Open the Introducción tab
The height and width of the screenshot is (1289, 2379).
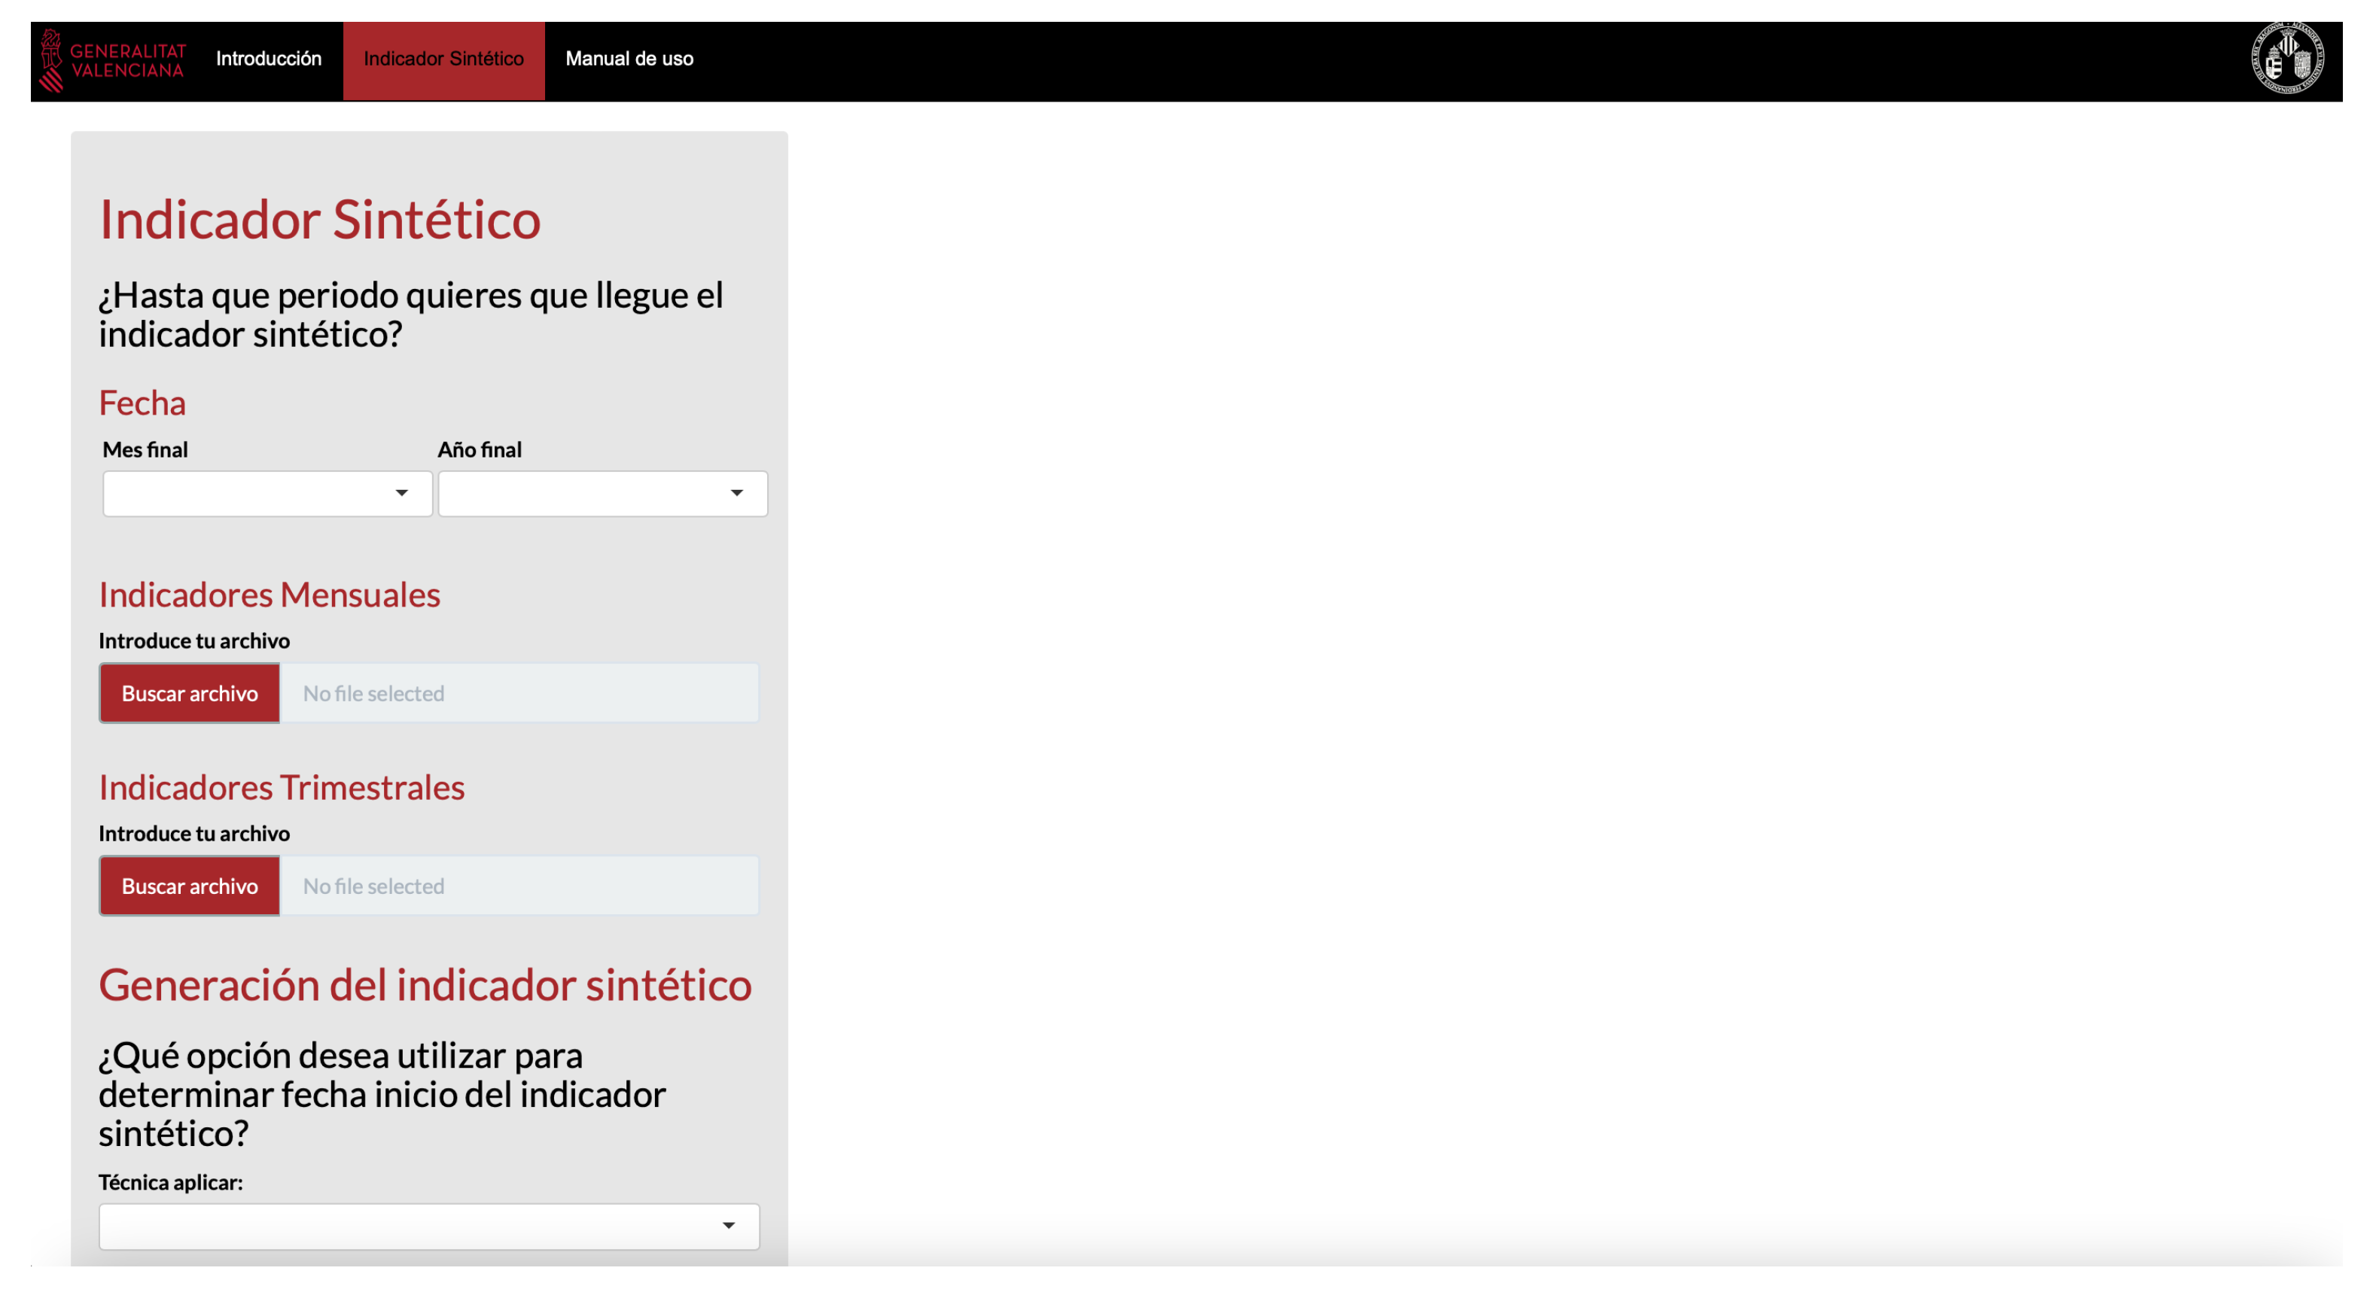click(269, 59)
